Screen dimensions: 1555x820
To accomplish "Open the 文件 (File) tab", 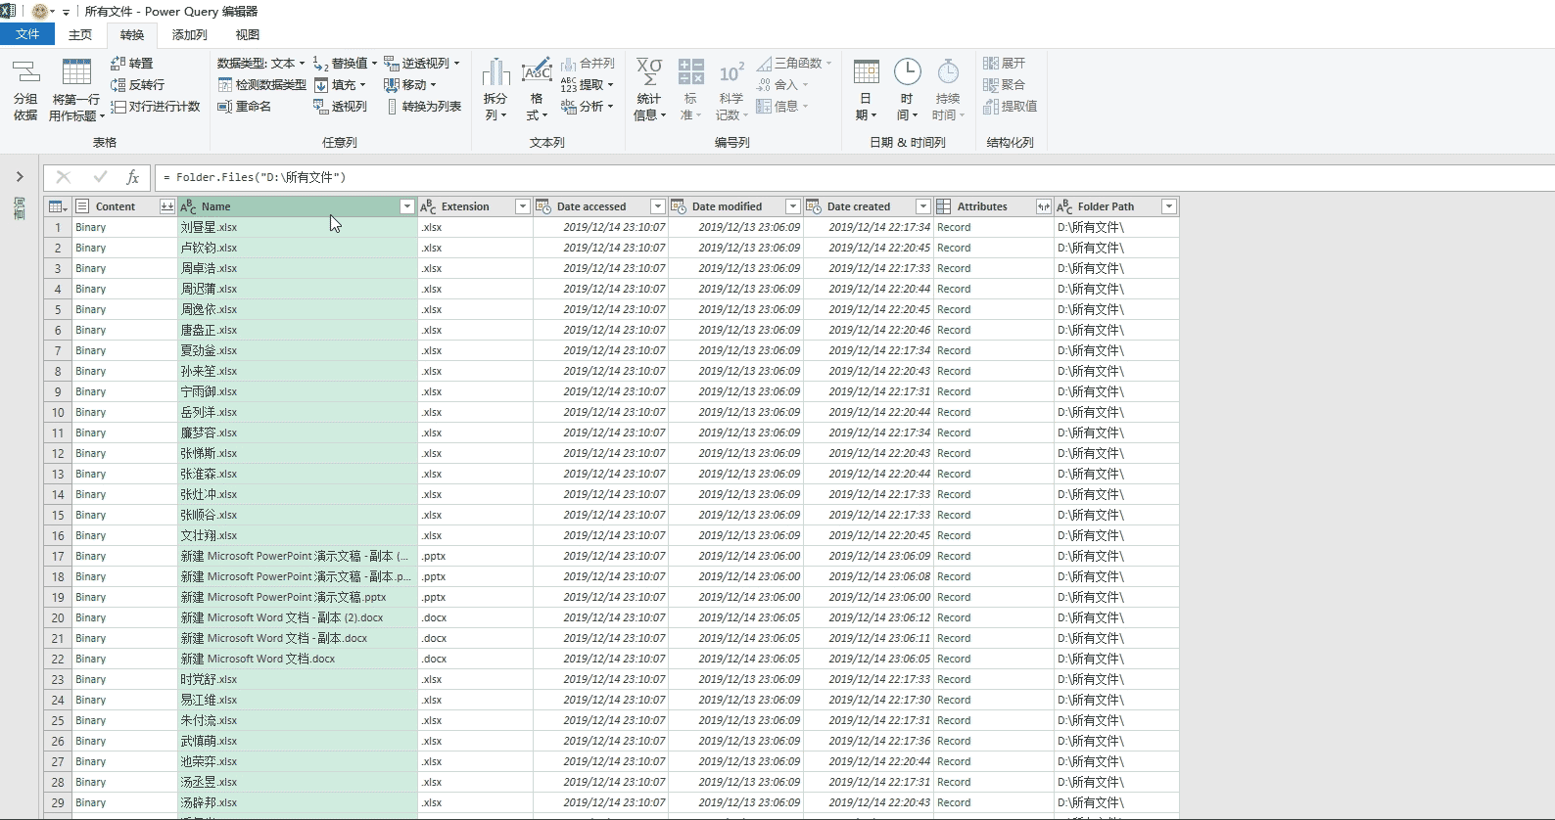I will (x=27, y=34).
